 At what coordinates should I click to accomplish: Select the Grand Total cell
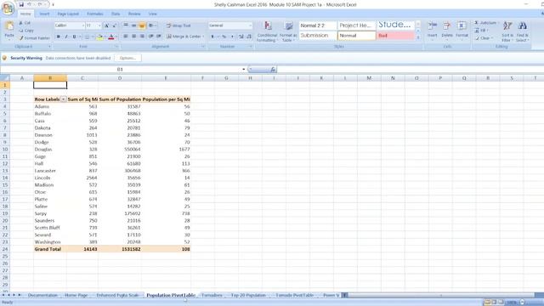[x=50, y=249]
